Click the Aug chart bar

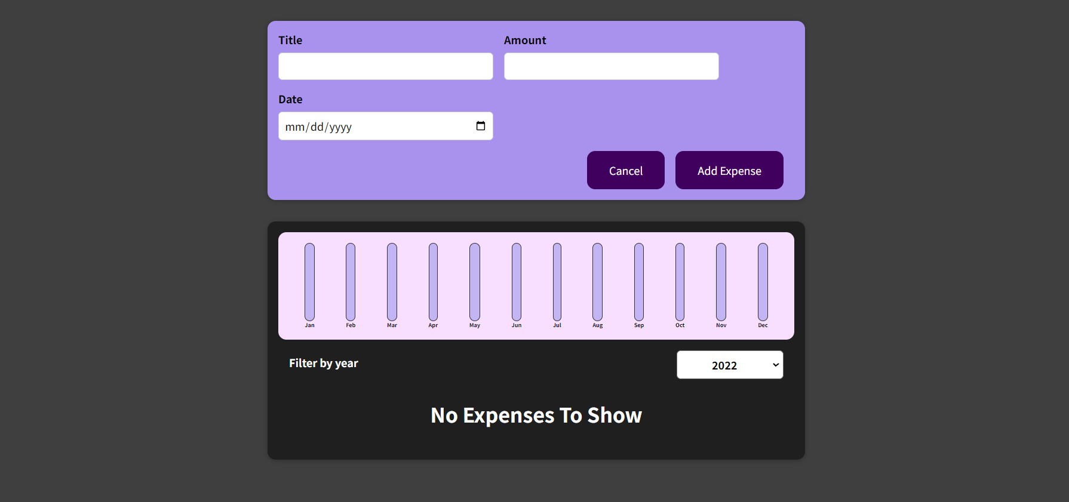(x=598, y=282)
